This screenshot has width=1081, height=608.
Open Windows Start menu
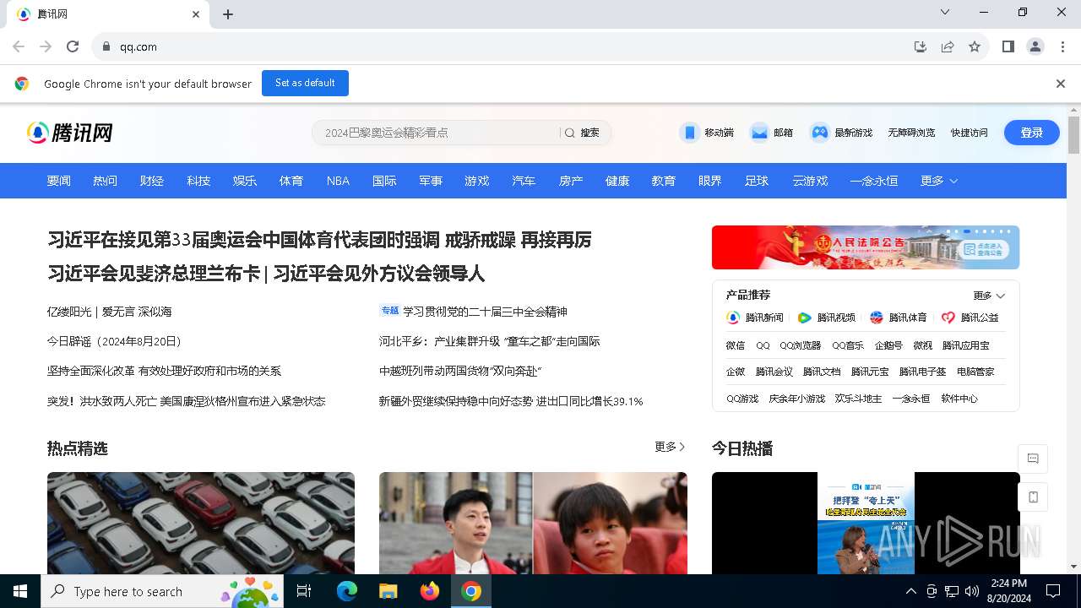tap(20, 591)
